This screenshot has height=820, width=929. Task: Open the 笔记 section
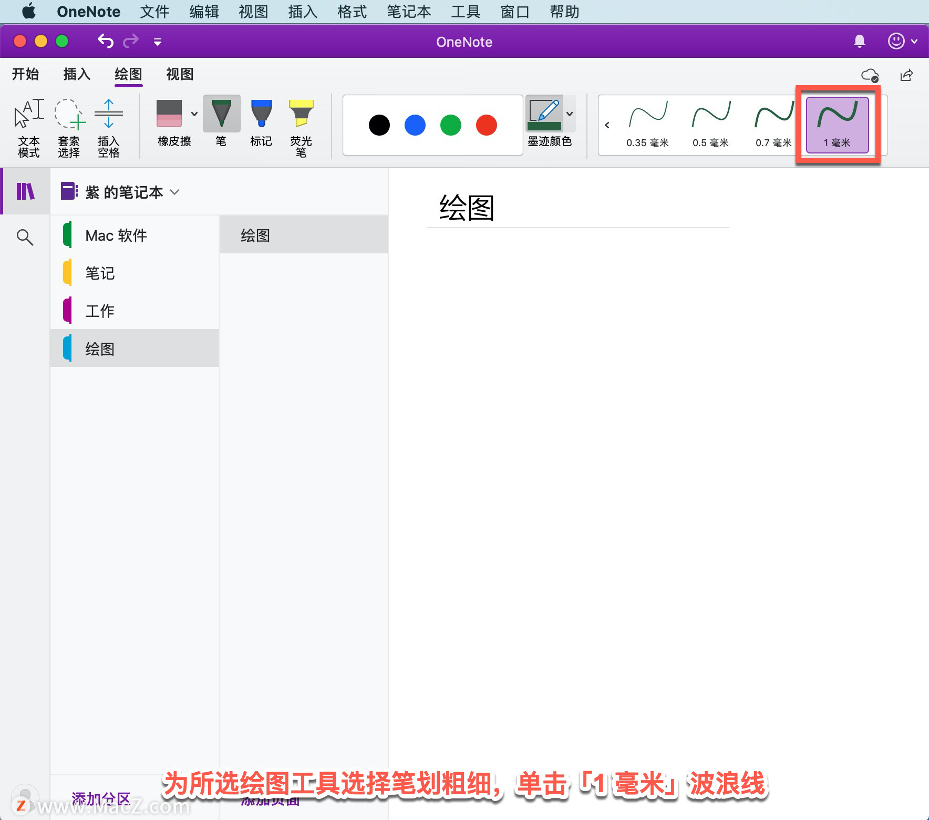click(135, 273)
